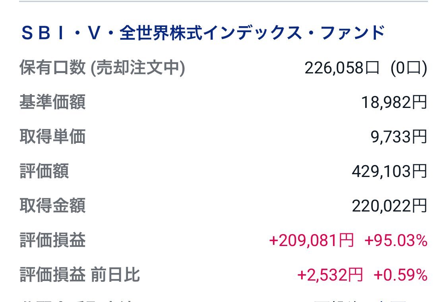Tap the 評価額 label
The width and height of the screenshot is (447, 302).
point(44,171)
